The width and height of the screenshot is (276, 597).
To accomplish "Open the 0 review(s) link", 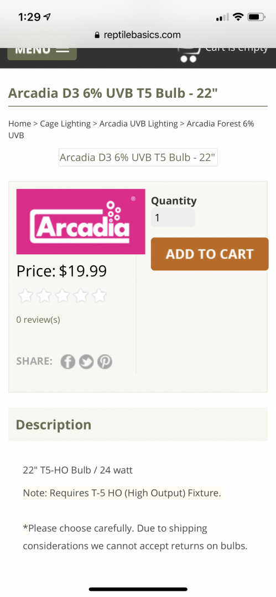I will (38, 320).
